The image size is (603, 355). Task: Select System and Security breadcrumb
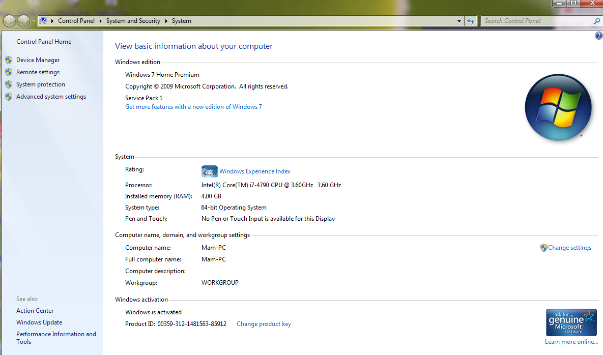click(x=133, y=21)
